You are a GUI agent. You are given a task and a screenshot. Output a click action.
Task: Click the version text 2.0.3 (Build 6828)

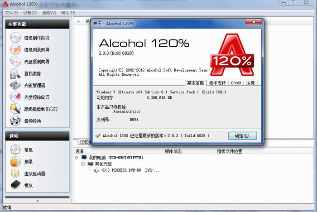[x=116, y=53]
